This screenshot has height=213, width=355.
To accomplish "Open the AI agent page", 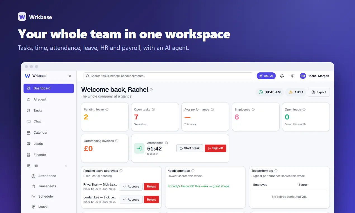I will coord(49,99).
